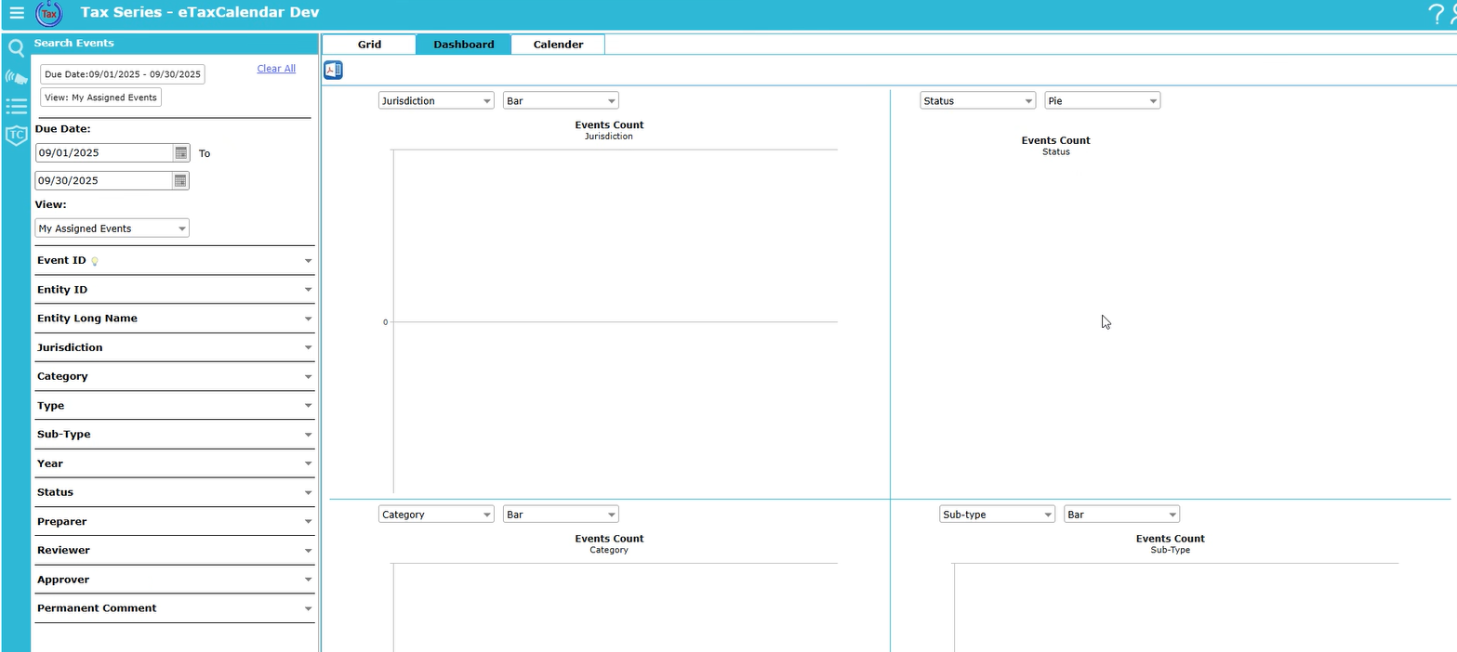The width and height of the screenshot is (1457, 652).
Task: Open the hamburger navigation menu
Action: coord(17,13)
